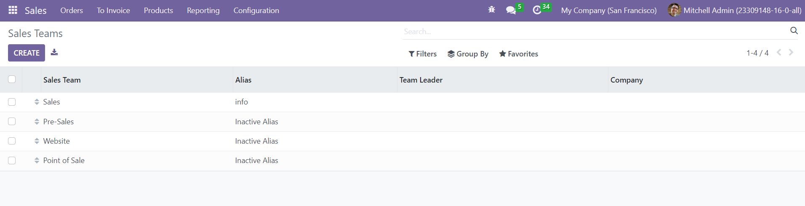
Task: Click the export download icon
Action: (x=54, y=52)
